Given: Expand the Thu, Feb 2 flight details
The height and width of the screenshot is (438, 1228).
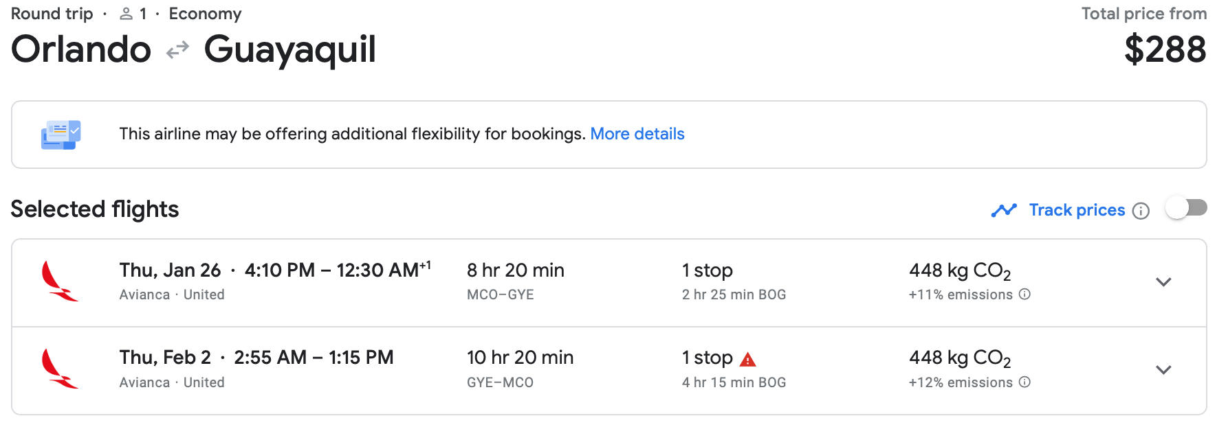Looking at the screenshot, I should tap(1163, 370).
